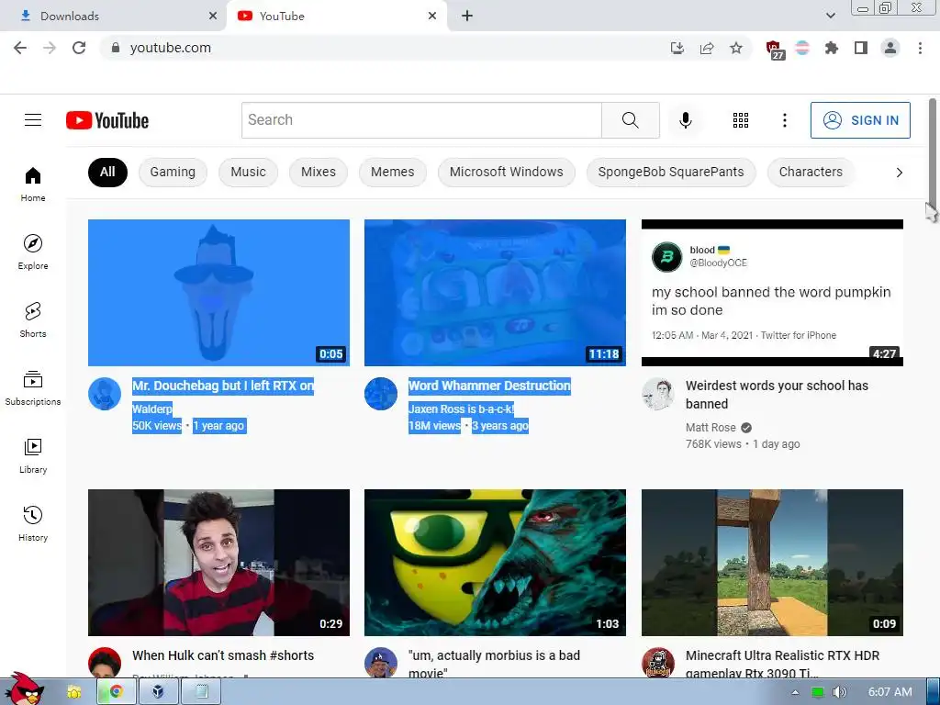Open the Minecraft RTX 0:09 thumbnail

(772, 563)
